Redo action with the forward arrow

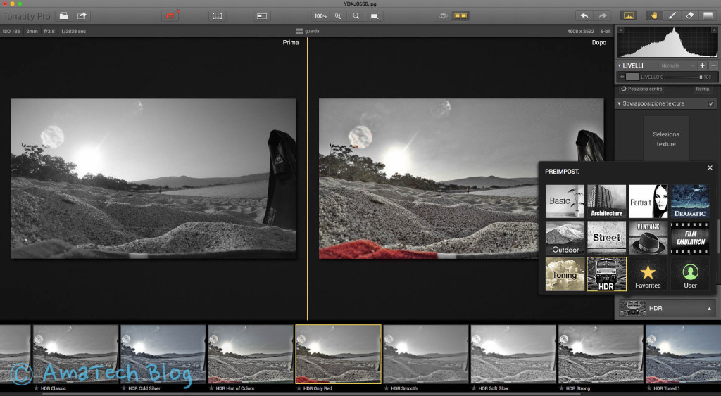[x=603, y=15]
